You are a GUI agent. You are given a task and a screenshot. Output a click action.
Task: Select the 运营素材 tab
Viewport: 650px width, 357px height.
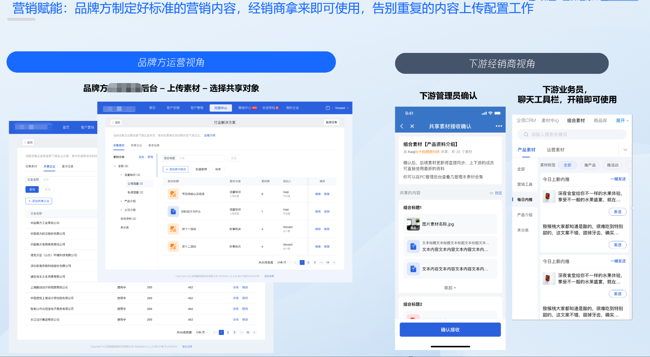coord(555,150)
